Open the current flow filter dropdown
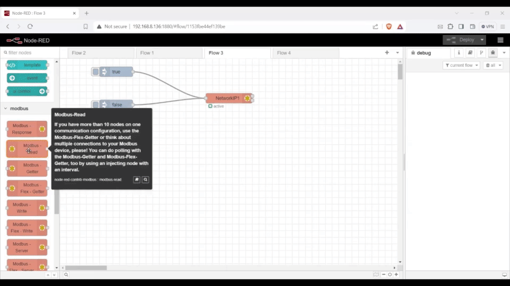 tap(461, 65)
